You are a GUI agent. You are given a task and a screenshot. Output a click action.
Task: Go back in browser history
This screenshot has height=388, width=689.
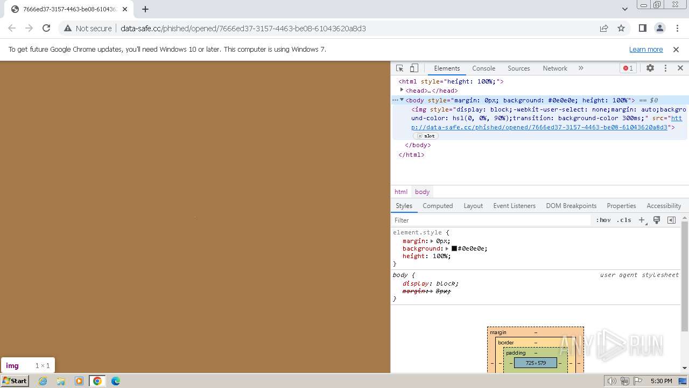click(x=12, y=28)
